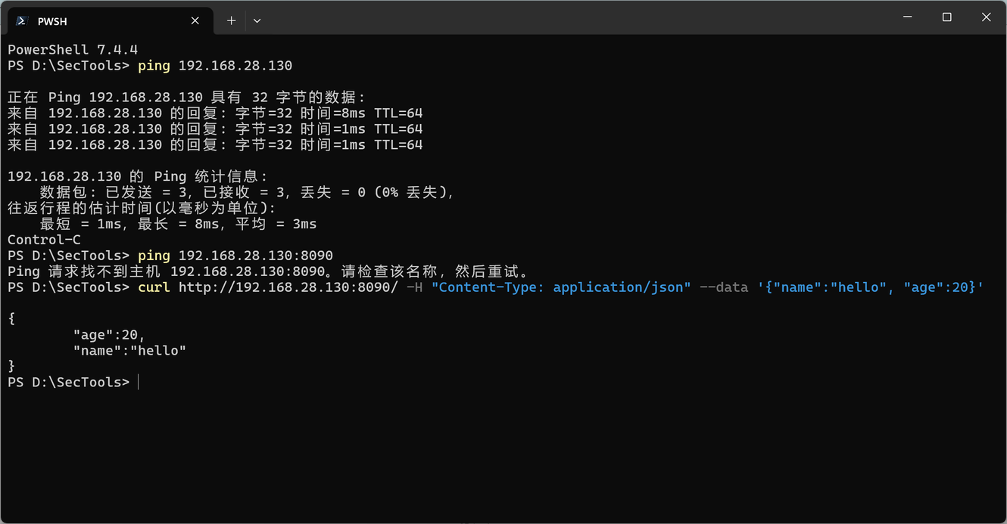
Task: Click the "age":20 JSON output line
Action: [x=109, y=335]
